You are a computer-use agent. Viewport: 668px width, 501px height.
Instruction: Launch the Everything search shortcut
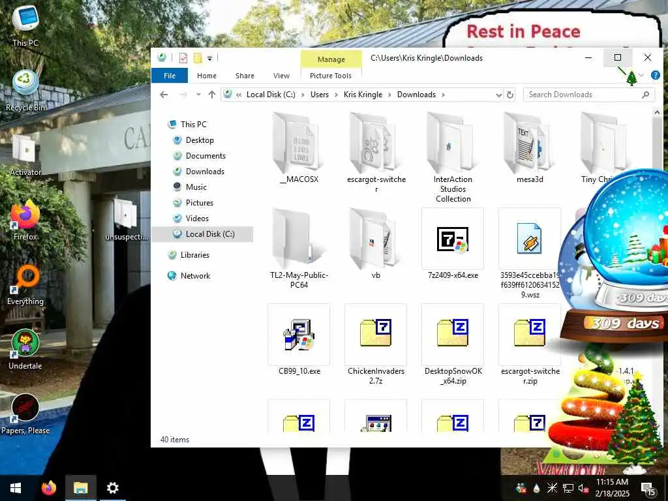(x=25, y=285)
